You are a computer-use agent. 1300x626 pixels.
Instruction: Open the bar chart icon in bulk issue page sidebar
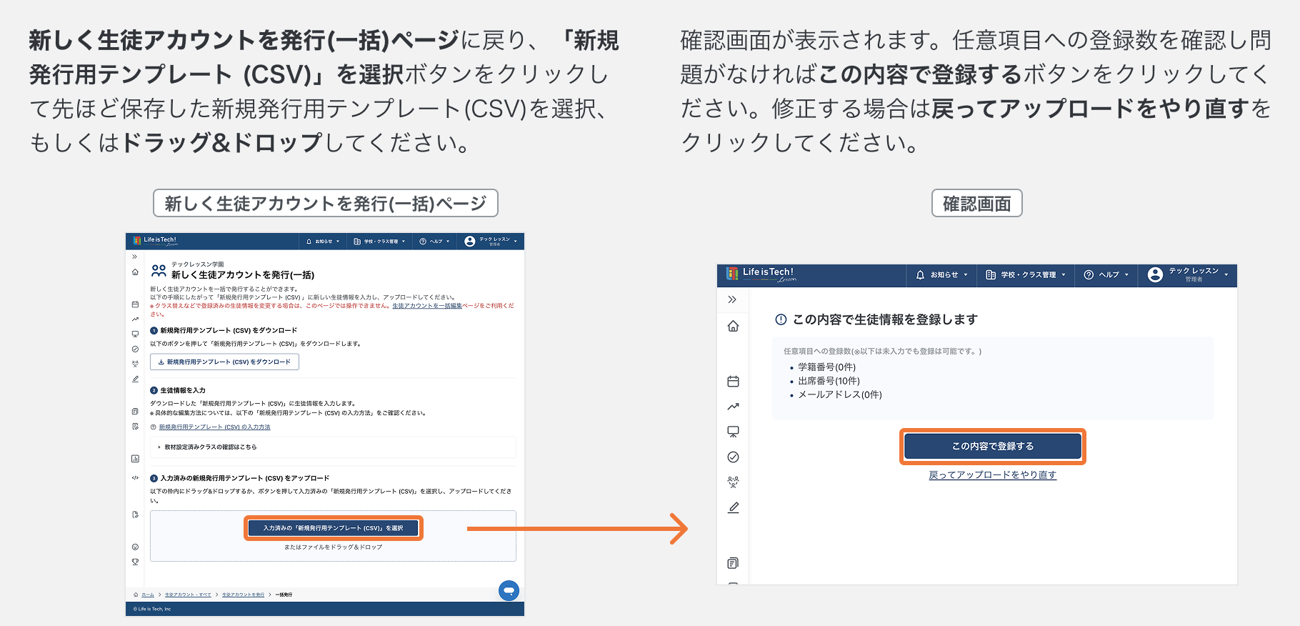135,459
